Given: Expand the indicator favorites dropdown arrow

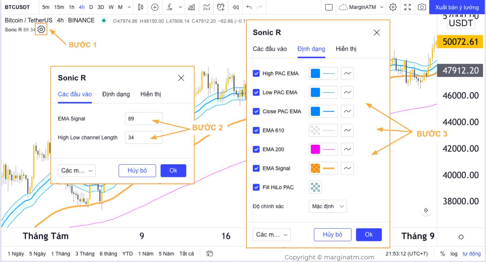Looking at the screenshot, I should (180, 7).
